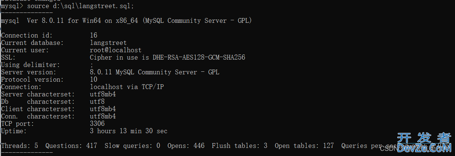Image resolution: width=455 pixels, height=156 pixels.
Task: Click the Using delimiter label
Action: tap(30, 65)
